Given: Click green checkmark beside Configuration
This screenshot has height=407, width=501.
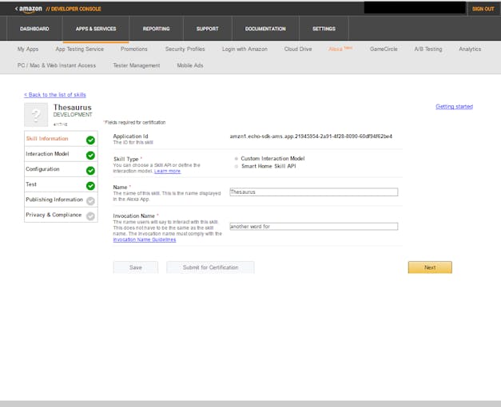Looking at the screenshot, I should [90, 171].
